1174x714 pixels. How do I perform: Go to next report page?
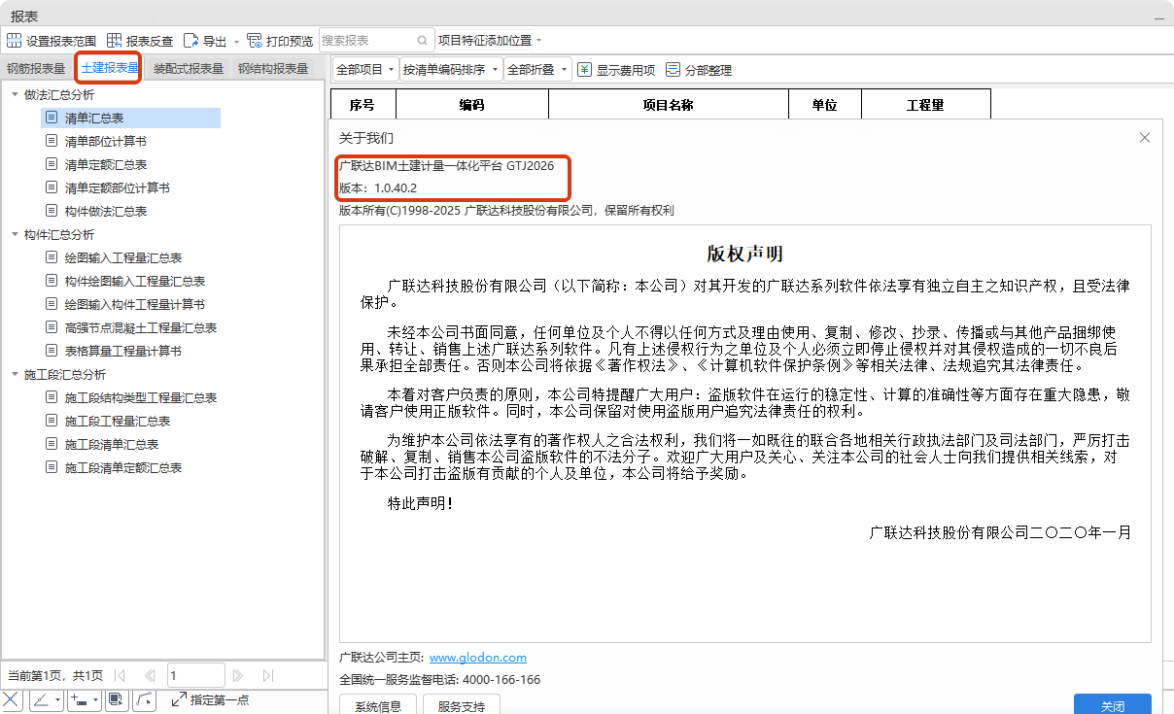click(238, 675)
